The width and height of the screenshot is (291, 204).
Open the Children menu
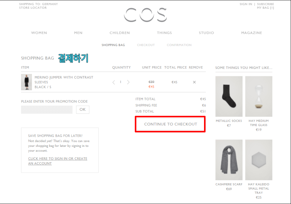pyautogui.click(x=119, y=33)
